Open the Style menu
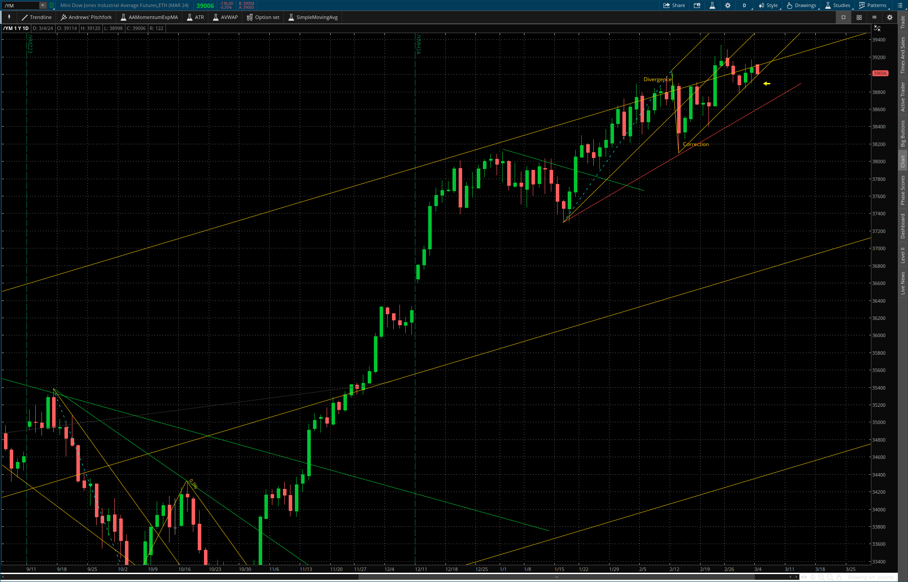 point(769,5)
